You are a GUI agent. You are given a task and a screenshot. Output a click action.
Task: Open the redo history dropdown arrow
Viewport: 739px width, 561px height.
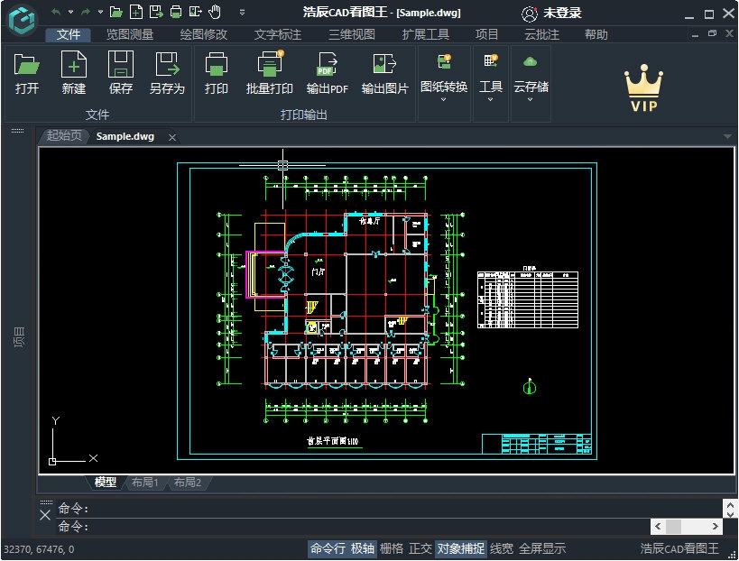[100, 12]
